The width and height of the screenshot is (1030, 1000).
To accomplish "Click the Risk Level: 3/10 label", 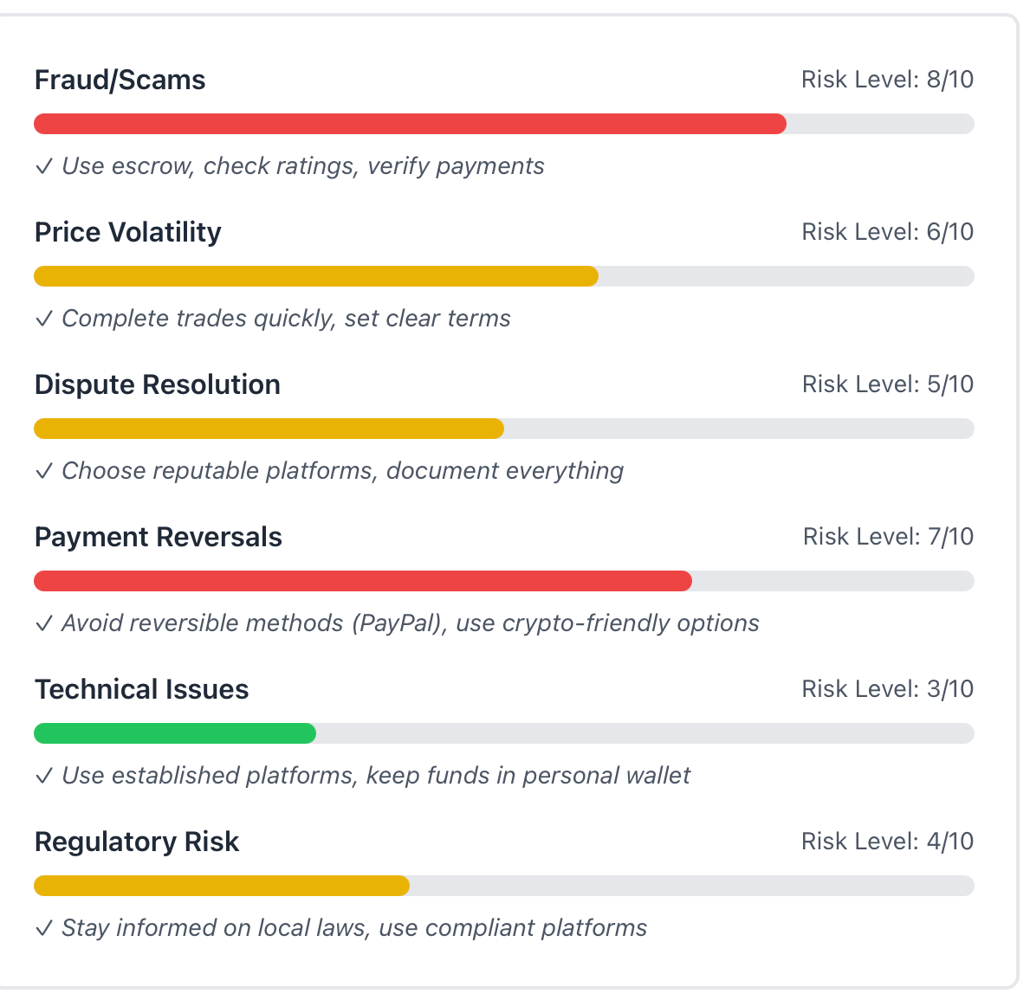I will coord(887,689).
